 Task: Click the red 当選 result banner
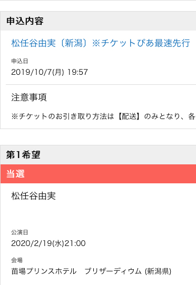98,174
